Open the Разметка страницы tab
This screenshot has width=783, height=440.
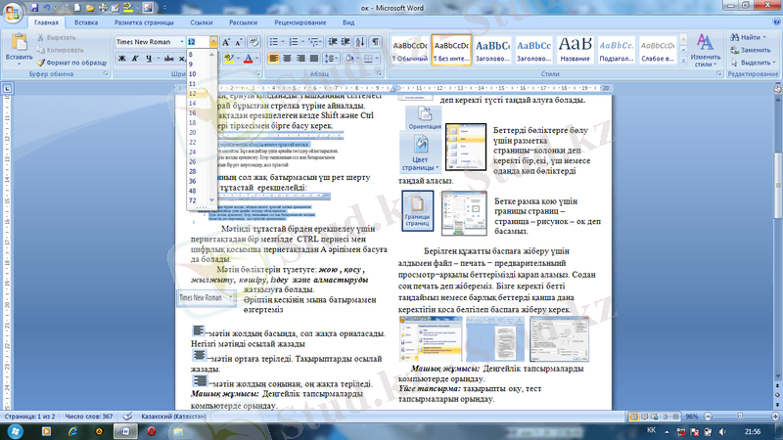pyautogui.click(x=143, y=21)
